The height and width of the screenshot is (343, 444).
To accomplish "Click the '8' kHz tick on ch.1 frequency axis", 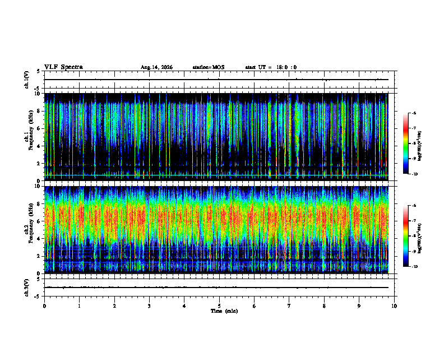I will pyautogui.click(x=39, y=111).
